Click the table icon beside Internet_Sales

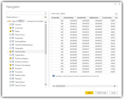(x=13, y=52)
